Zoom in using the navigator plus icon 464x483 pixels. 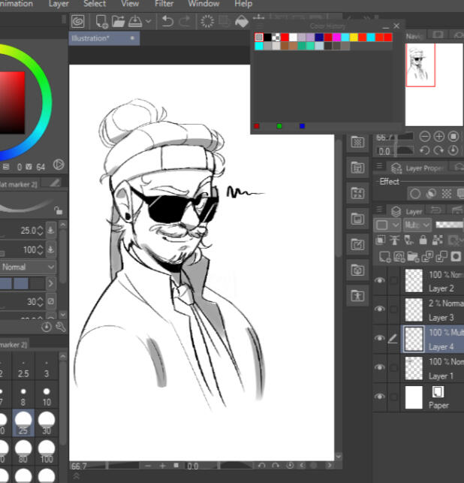pos(439,137)
